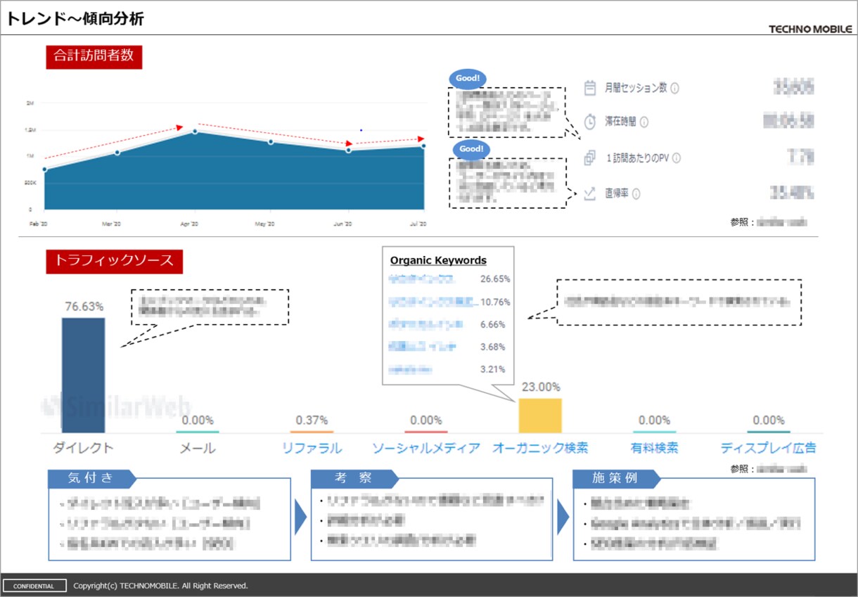Image resolution: width=858 pixels, height=597 pixels.
Task: Click the 0.00% value above ディスプレイ広告
Action: click(769, 420)
